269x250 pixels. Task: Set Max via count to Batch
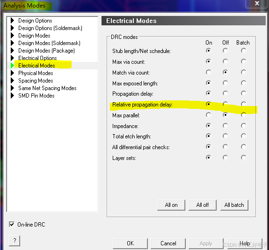pos(243,61)
